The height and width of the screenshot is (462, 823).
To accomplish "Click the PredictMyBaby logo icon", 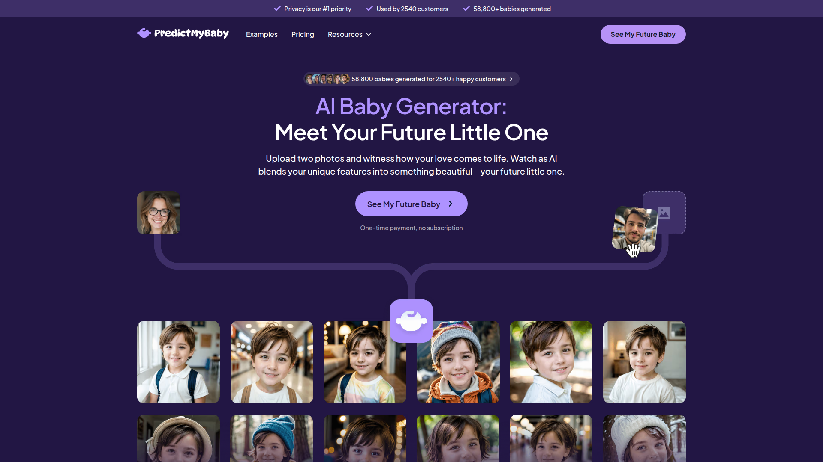I will [x=144, y=33].
